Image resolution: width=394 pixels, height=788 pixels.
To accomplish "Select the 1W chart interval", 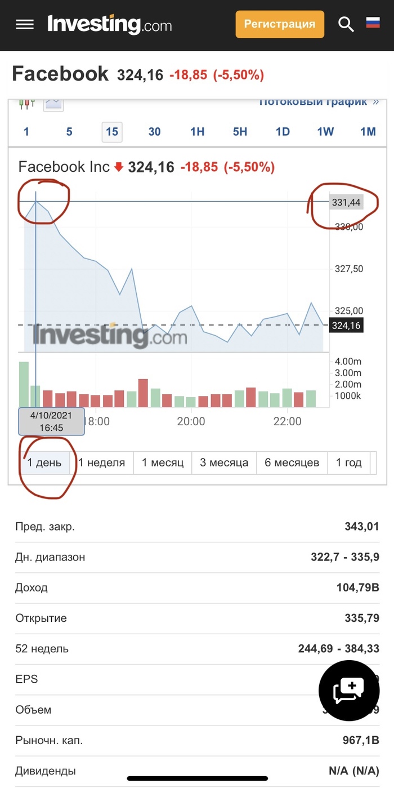I will pos(325,132).
